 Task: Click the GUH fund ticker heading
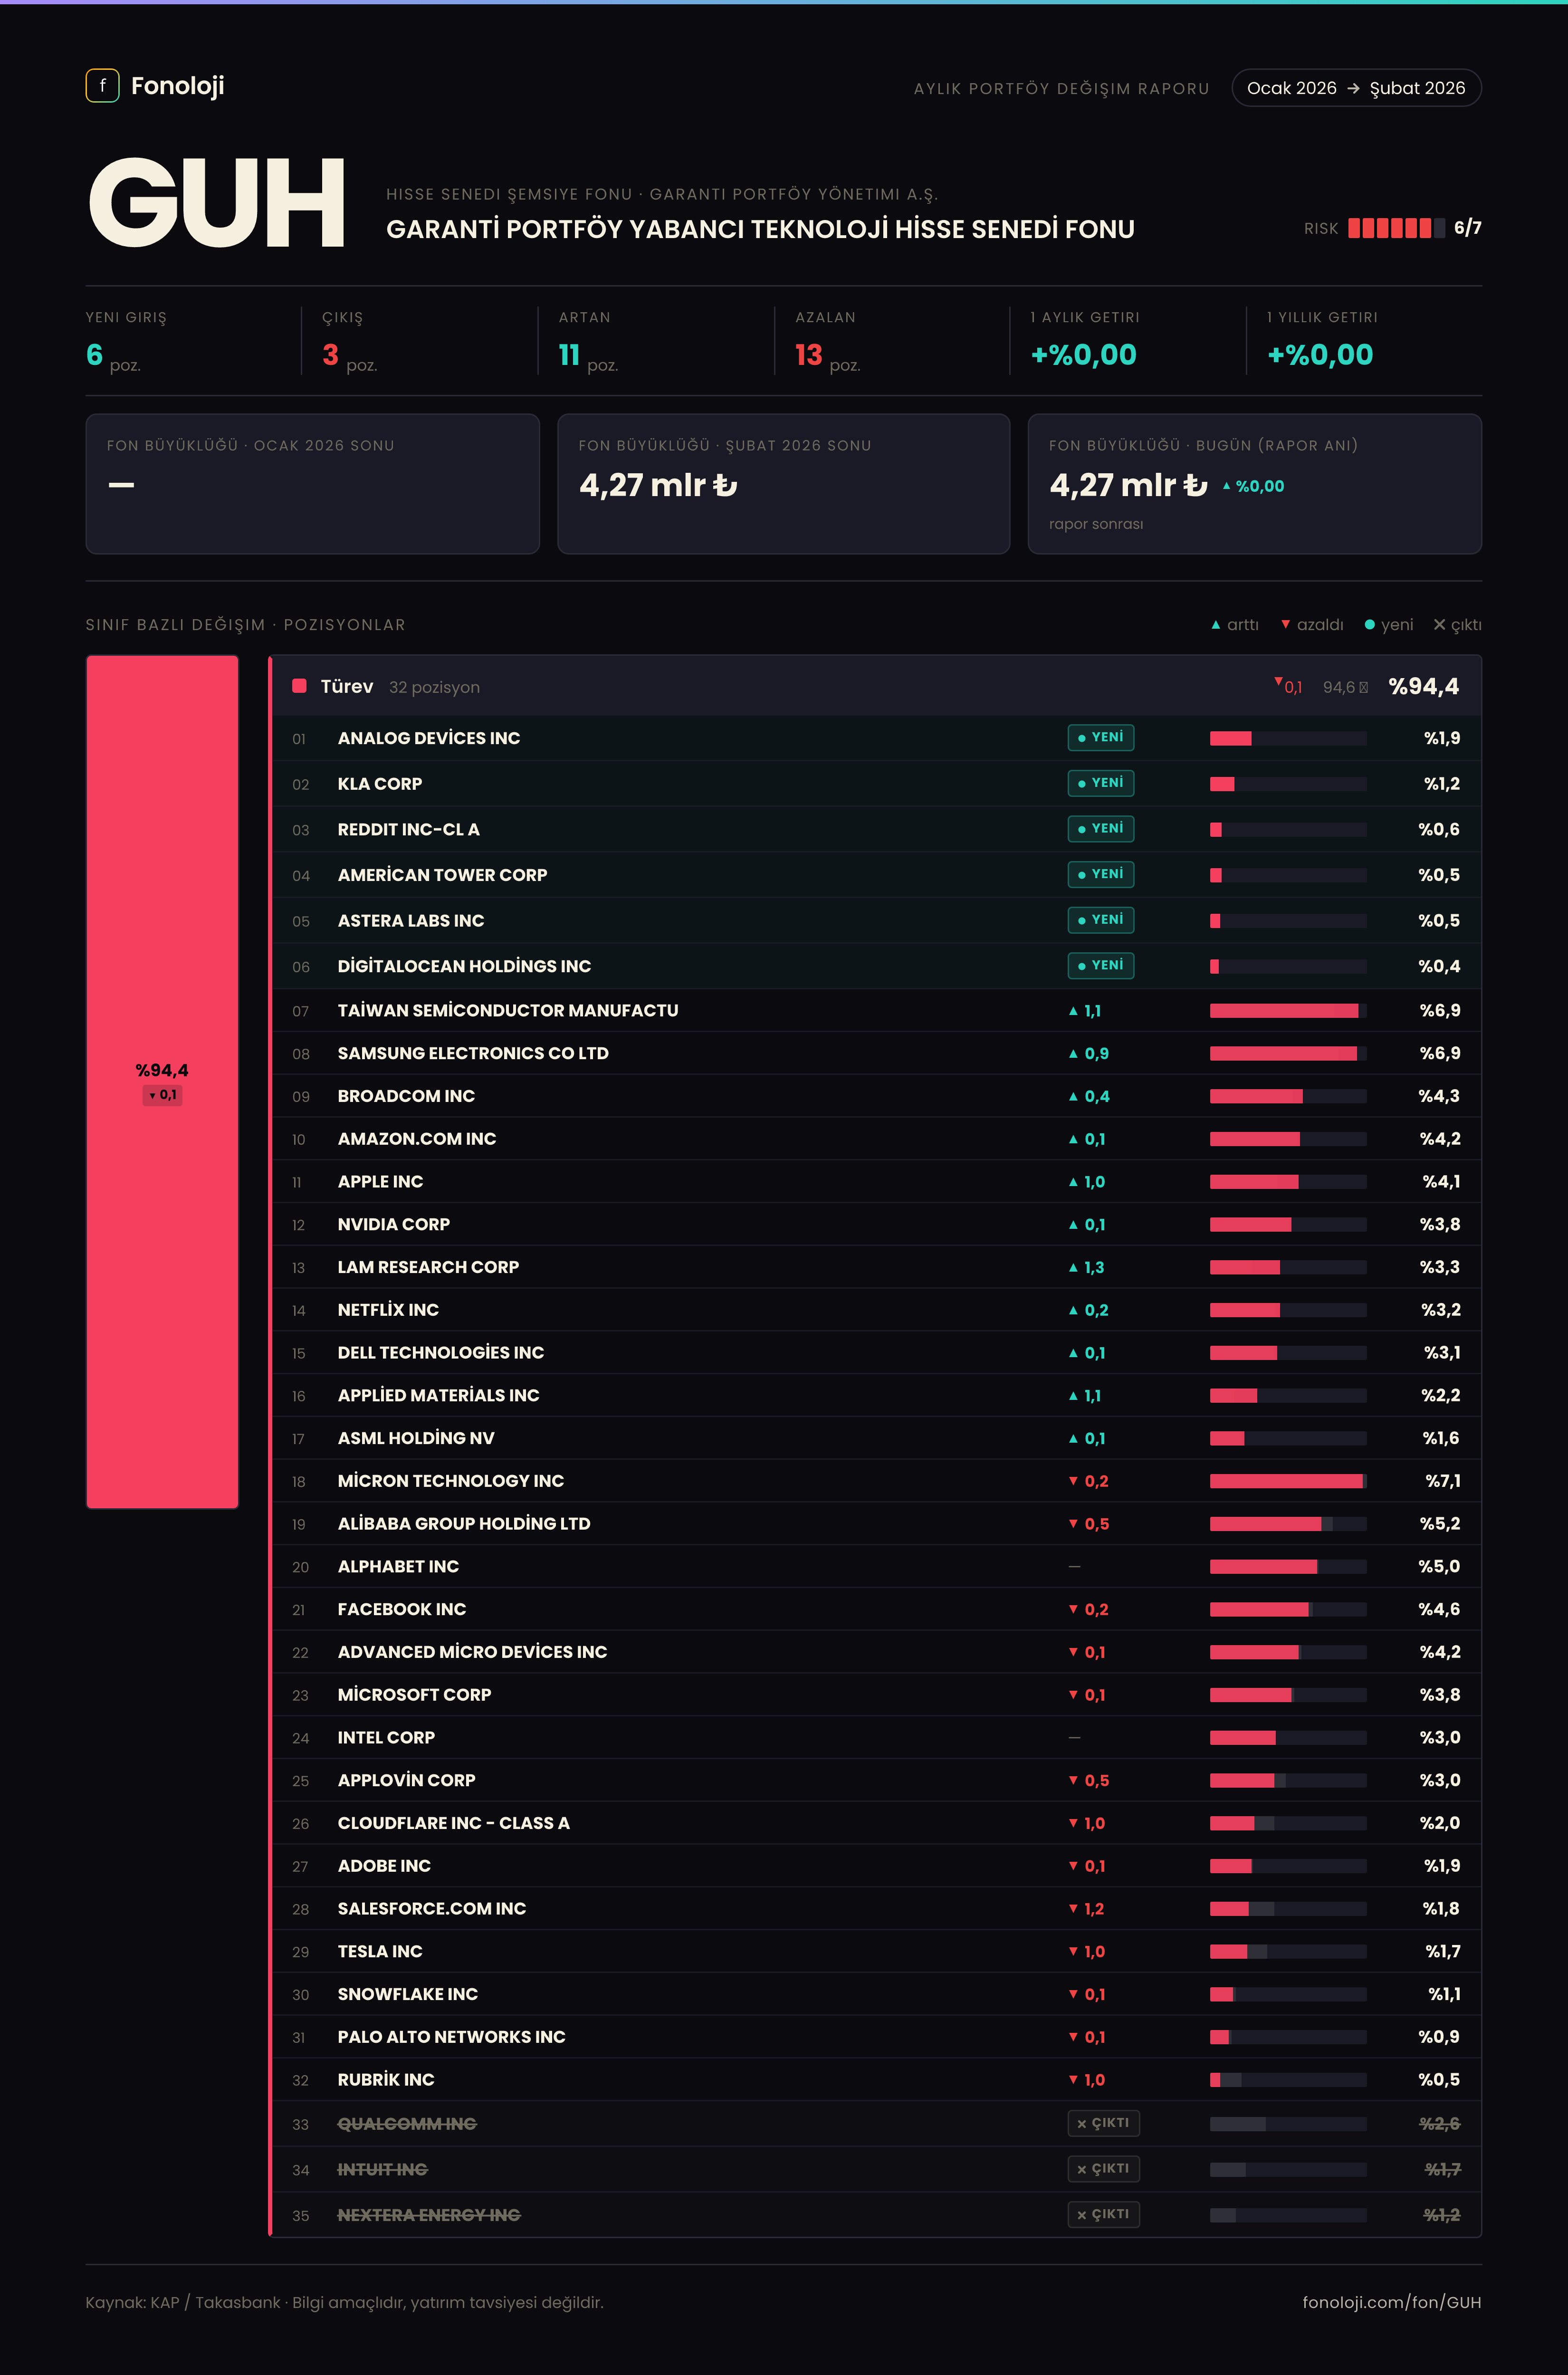pyautogui.click(x=216, y=202)
